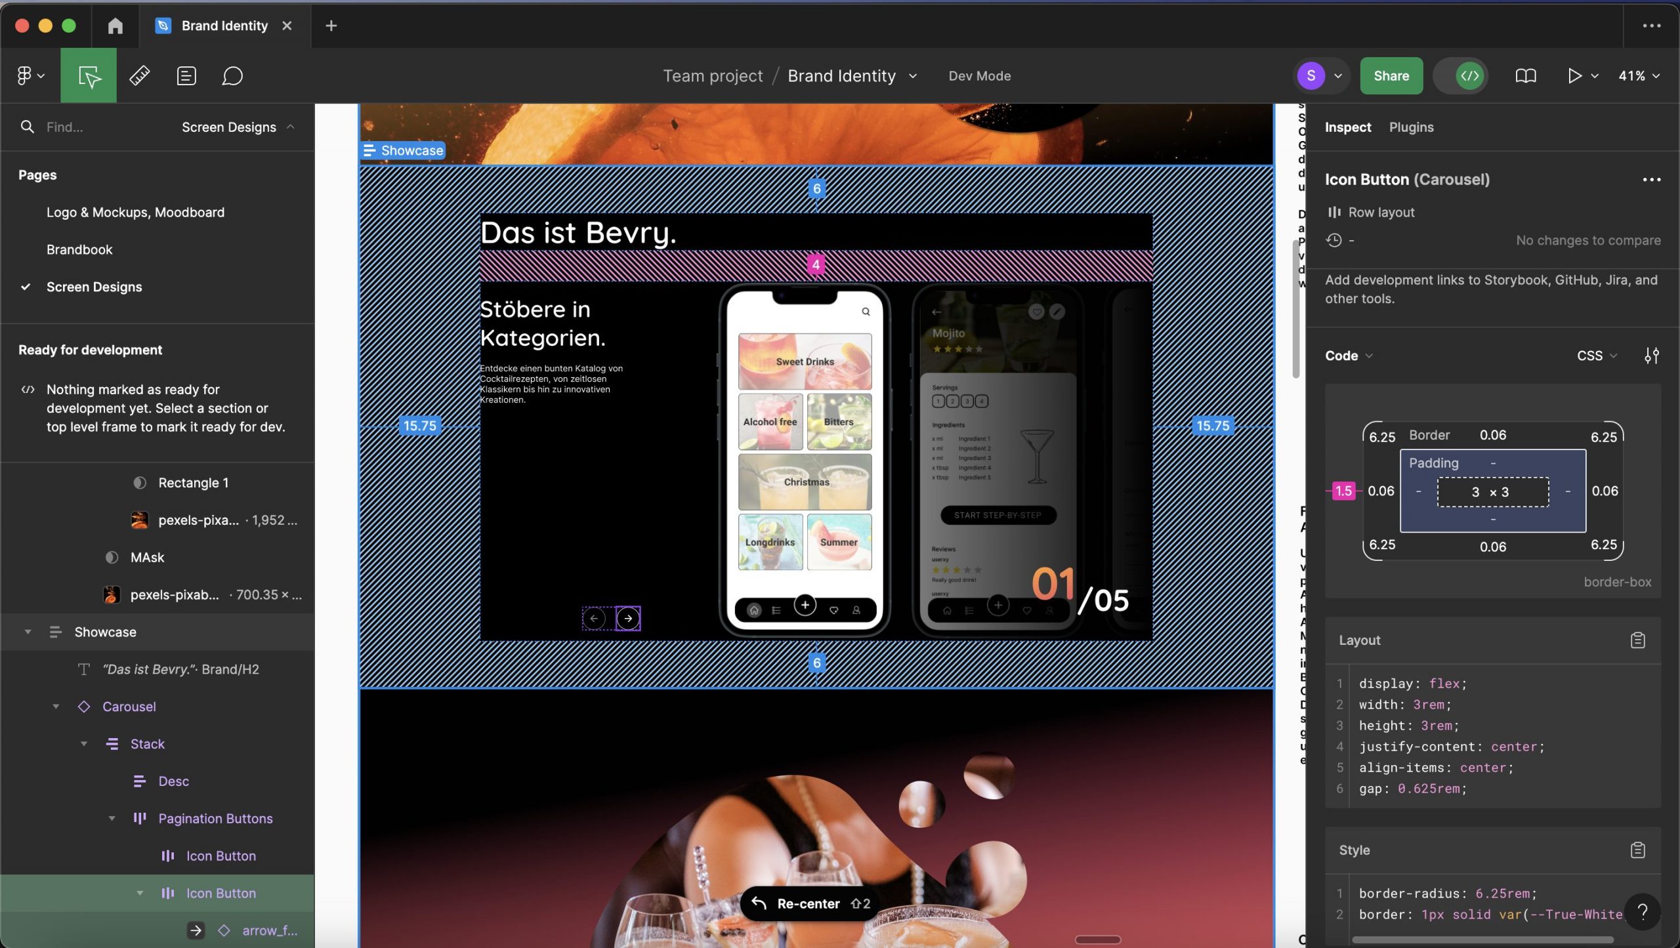Click the Dev Mode label

[x=979, y=75]
